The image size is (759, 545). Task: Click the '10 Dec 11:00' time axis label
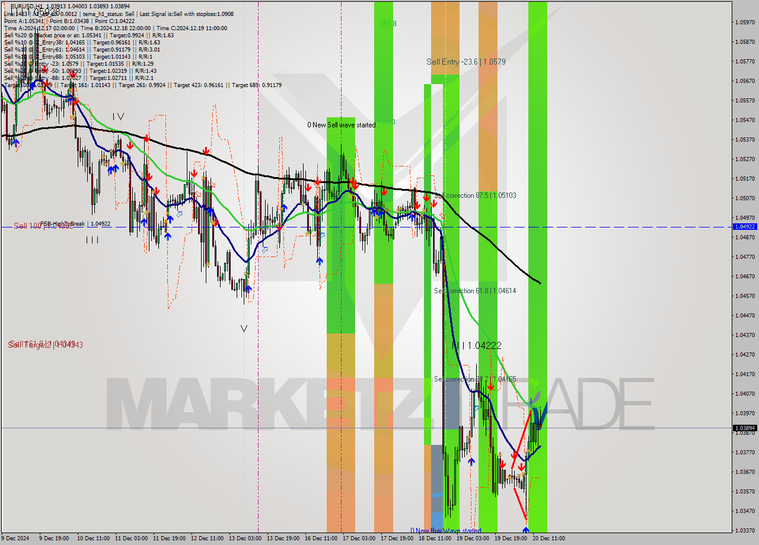click(x=92, y=538)
